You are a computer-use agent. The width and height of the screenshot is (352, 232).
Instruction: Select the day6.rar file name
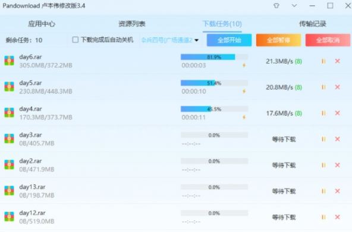30,57
